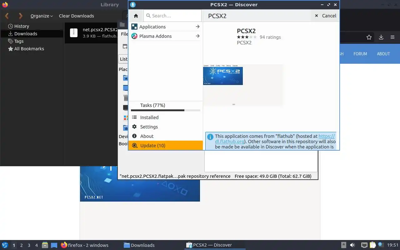Open the Update (10) page
Screen dimensions: 400x250
coord(166,146)
